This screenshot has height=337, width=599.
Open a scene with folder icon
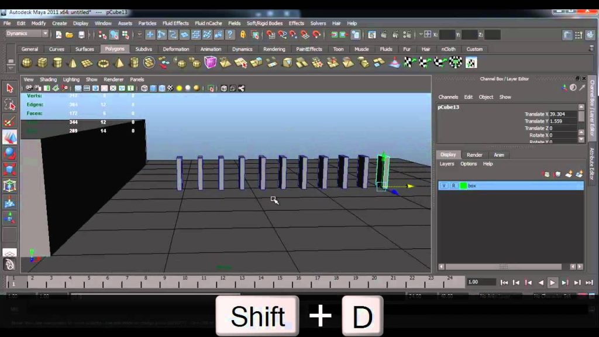[x=70, y=35]
